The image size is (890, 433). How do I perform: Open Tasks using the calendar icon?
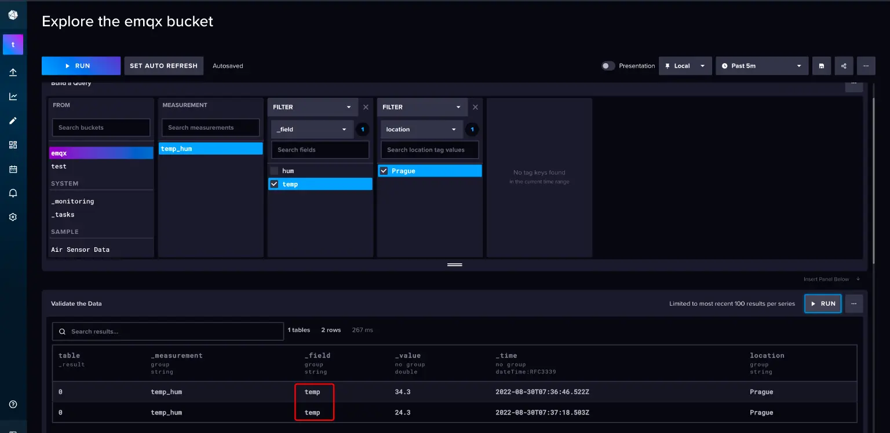13,168
